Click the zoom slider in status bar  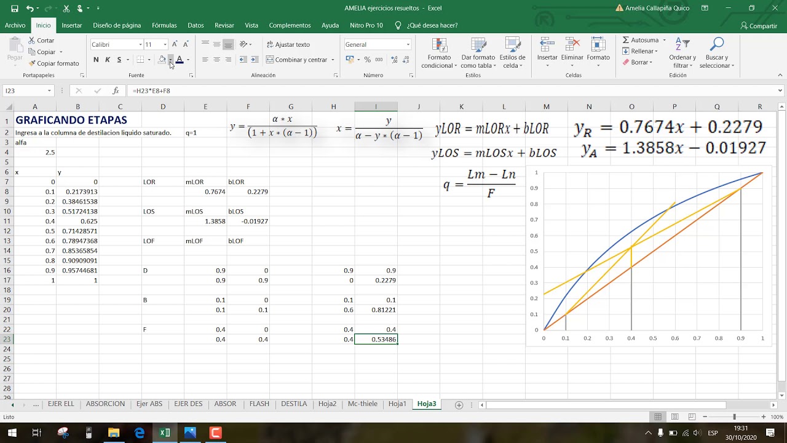pos(734,417)
